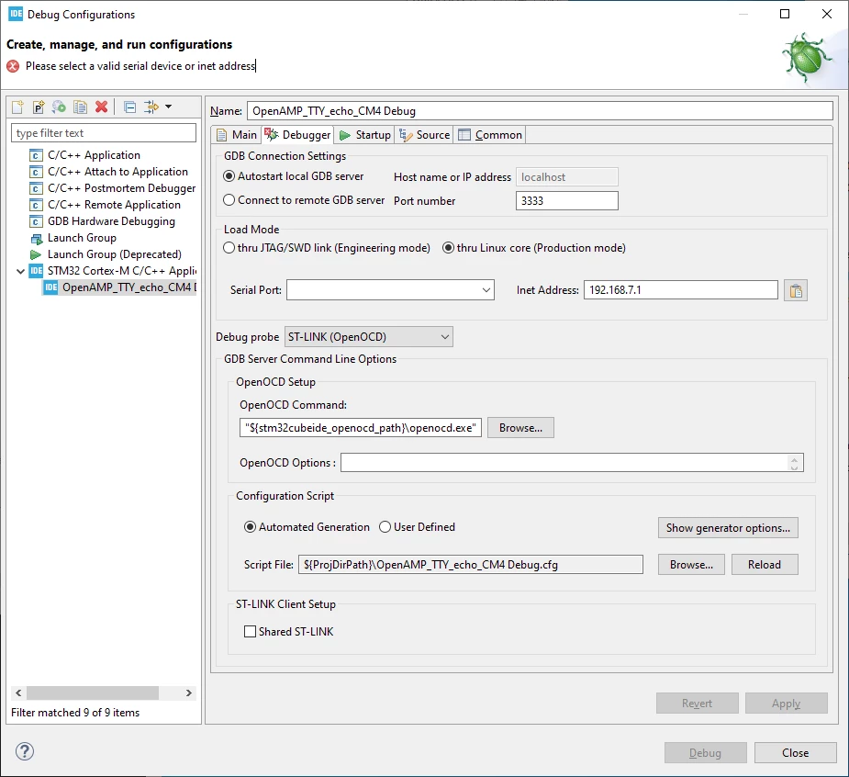Click the tree scrollbar left arrow

coord(19,693)
